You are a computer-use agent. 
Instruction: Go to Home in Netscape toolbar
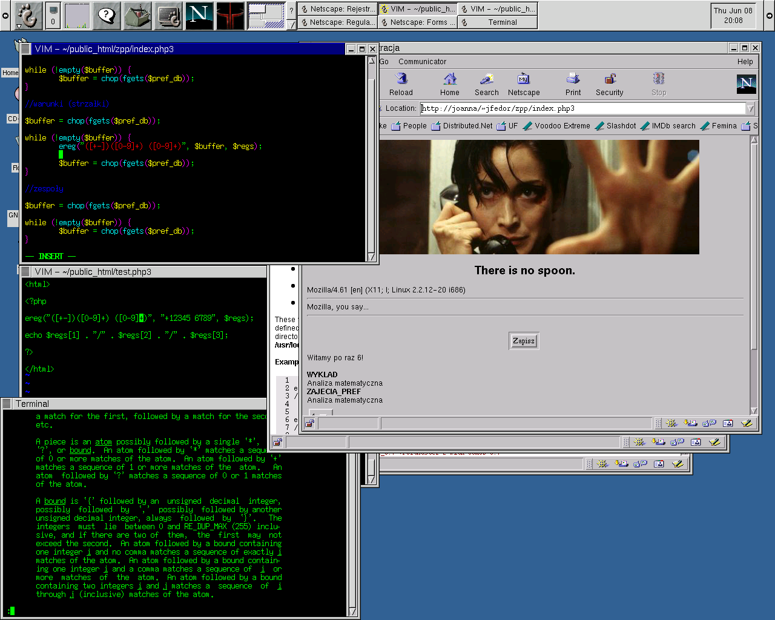coord(449,84)
